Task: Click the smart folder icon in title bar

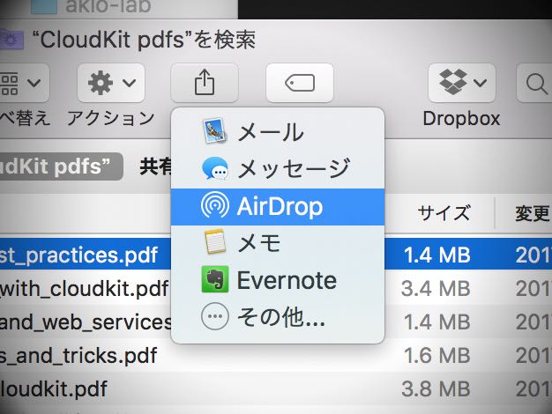Action: coord(11,40)
